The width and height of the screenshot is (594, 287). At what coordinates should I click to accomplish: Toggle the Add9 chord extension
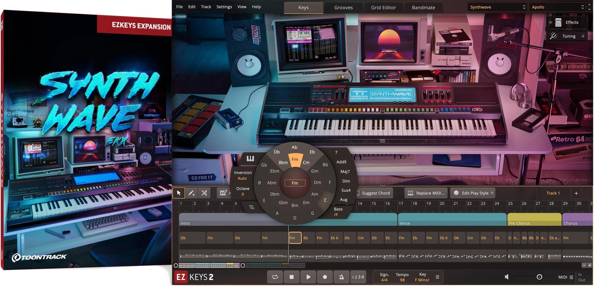click(x=341, y=162)
